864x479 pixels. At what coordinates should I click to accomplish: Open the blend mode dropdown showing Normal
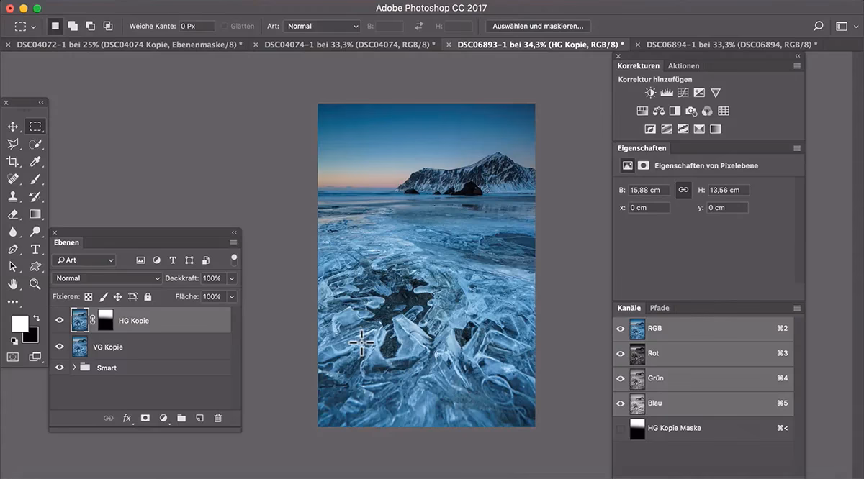(107, 278)
